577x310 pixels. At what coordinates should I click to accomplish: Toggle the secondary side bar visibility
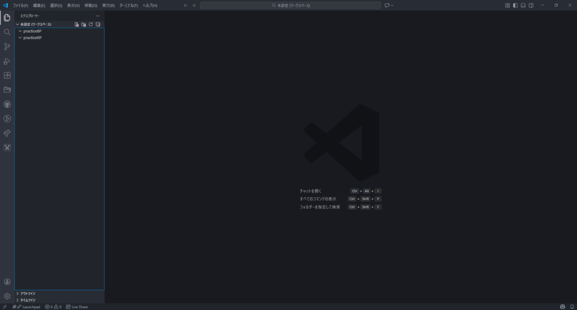click(x=531, y=5)
